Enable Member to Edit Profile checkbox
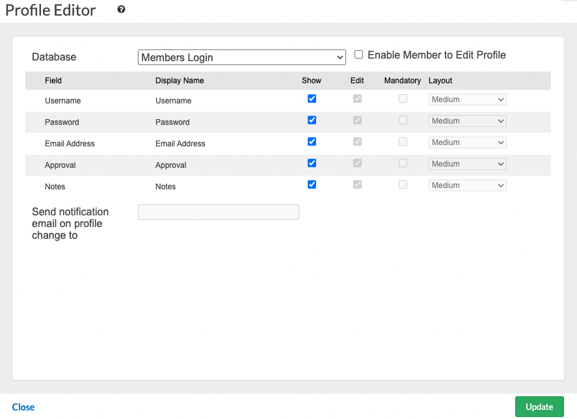The width and height of the screenshot is (577, 419). 358,55
